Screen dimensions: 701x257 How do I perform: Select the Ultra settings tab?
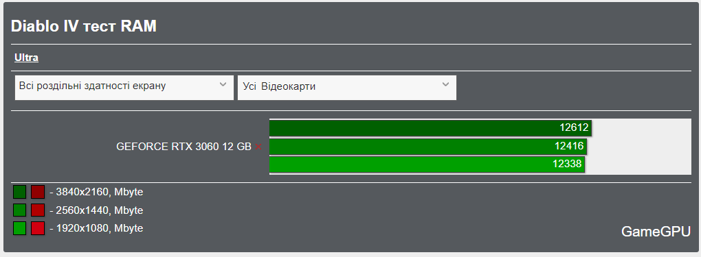pyautogui.click(x=26, y=58)
